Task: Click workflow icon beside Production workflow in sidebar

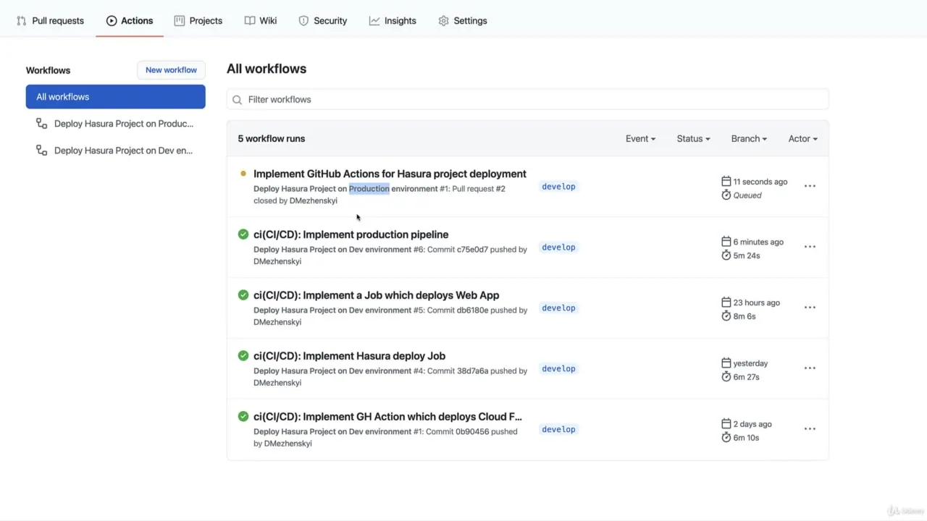Action: (42, 124)
